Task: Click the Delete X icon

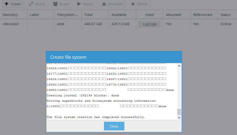Action: pyautogui.click(x=133, y=4)
